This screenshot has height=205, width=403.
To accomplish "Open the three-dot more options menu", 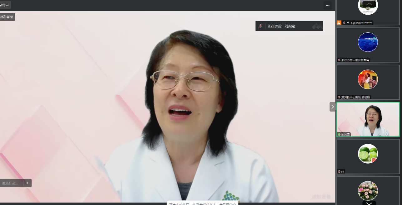I will [x=327, y=5].
